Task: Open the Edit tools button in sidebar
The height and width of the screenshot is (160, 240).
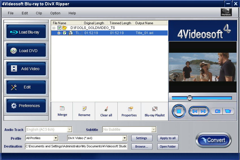Action: point(26,87)
